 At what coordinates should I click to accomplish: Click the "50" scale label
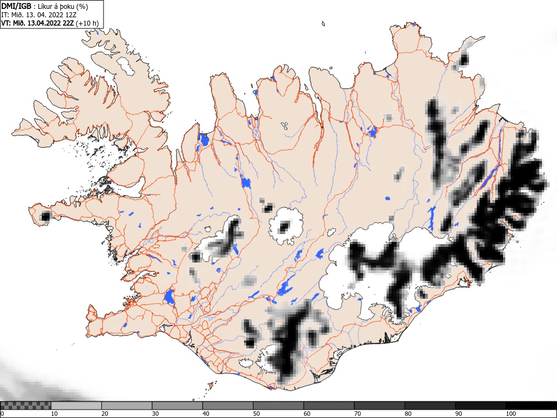pos(256,414)
